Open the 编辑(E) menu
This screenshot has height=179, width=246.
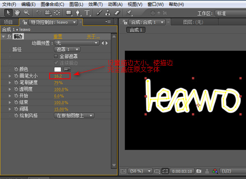[x=28, y=4]
